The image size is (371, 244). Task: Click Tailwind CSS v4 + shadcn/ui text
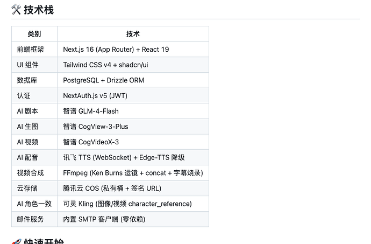(105, 65)
